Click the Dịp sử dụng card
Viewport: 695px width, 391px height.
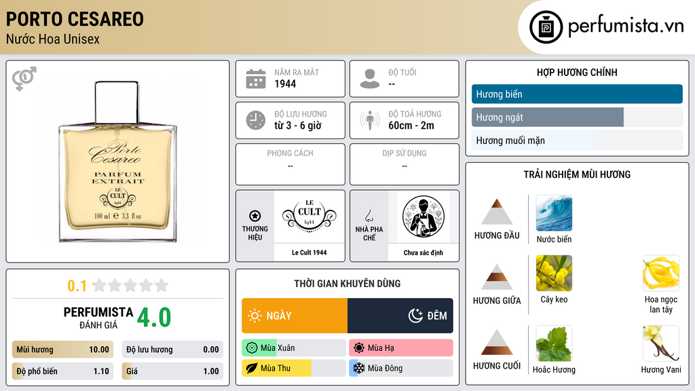405,164
